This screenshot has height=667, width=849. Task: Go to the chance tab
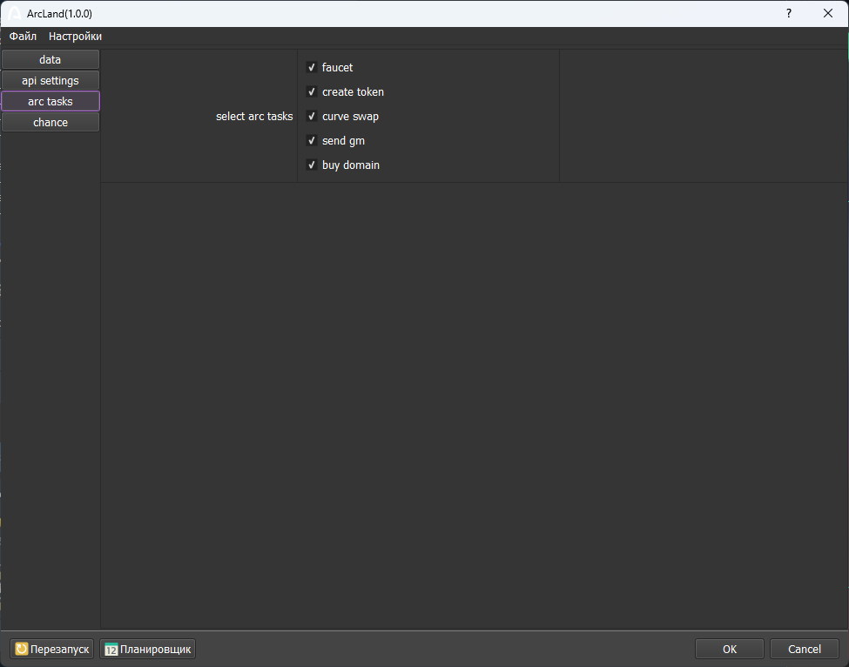point(51,123)
